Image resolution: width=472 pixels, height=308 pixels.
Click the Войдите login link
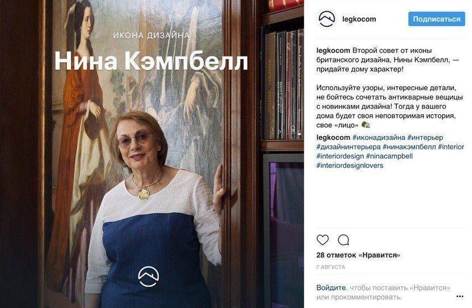pyautogui.click(x=331, y=288)
